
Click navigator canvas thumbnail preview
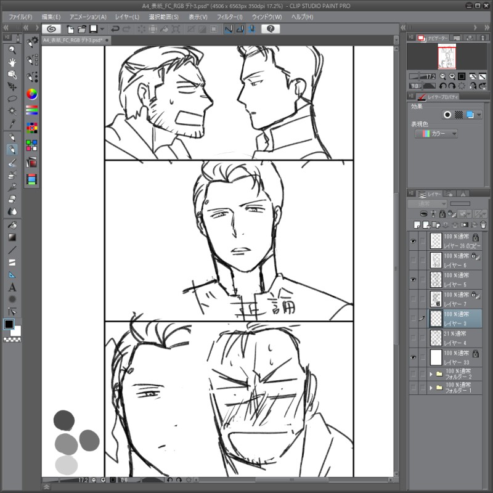pyautogui.click(x=447, y=56)
